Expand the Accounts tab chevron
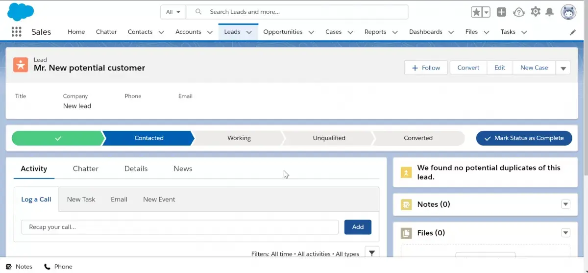The width and height of the screenshot is (588, 273). (x=210, y=32)
